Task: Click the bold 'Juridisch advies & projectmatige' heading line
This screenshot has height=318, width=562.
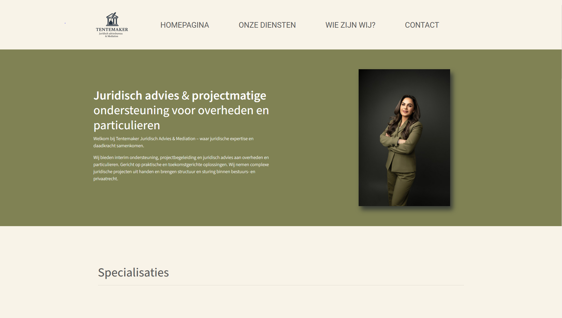Action: [x=180, y=96]
